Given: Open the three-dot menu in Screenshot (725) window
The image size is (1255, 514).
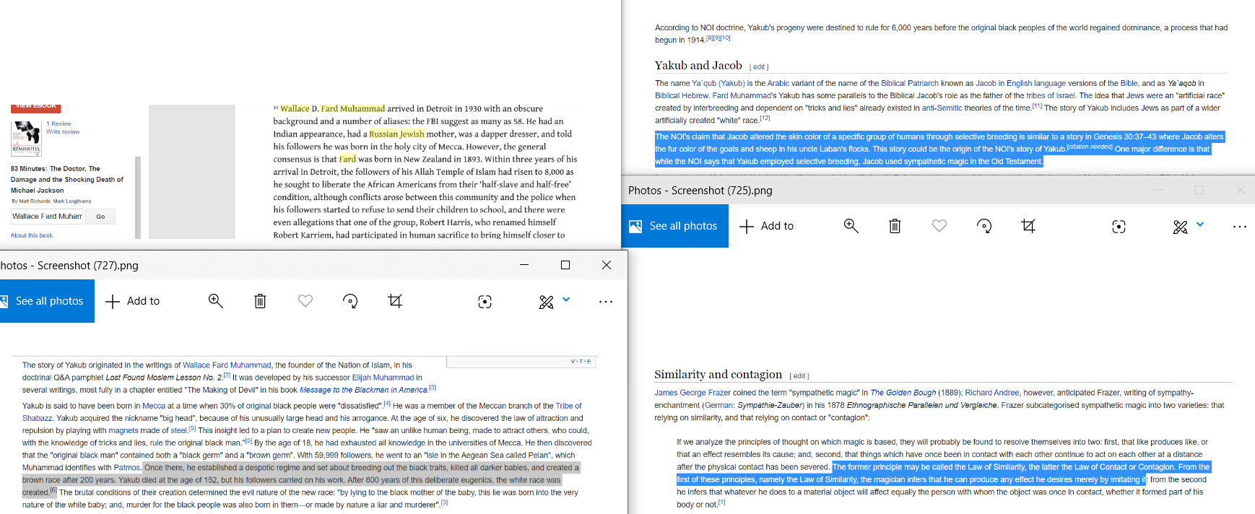Looking at the screenshot, I should [1239, 227].
